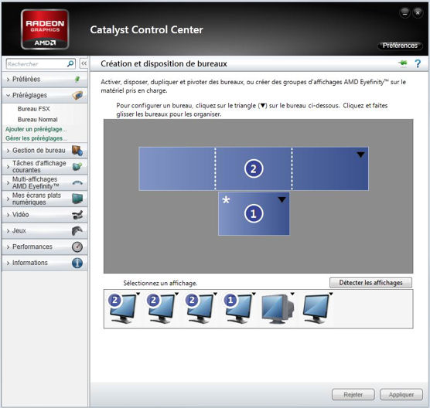
Task: Click the Jeux gamepad icon
Action: coord(77,231)
